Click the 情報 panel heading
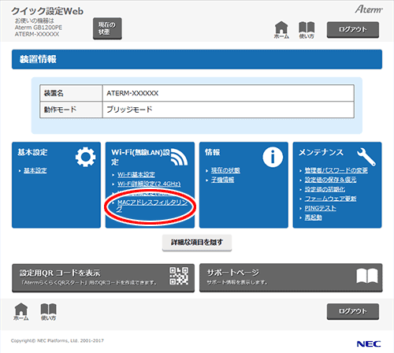394x353 pixels. tap(213, 152)
